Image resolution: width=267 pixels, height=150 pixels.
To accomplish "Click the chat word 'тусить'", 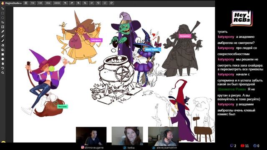I will point(222,32).
